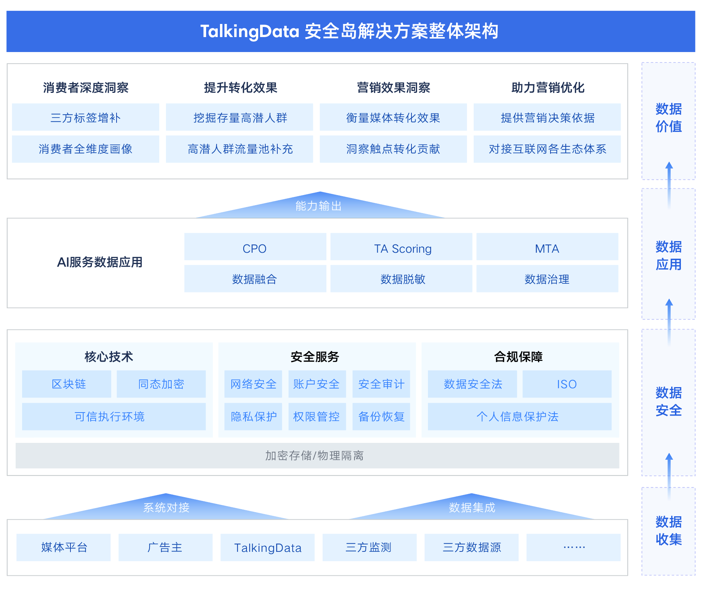Select 对接互联网各生态体系 box
Image resolution: width=703 pixels, height=593 pixels.
click(x=547, y=149)
